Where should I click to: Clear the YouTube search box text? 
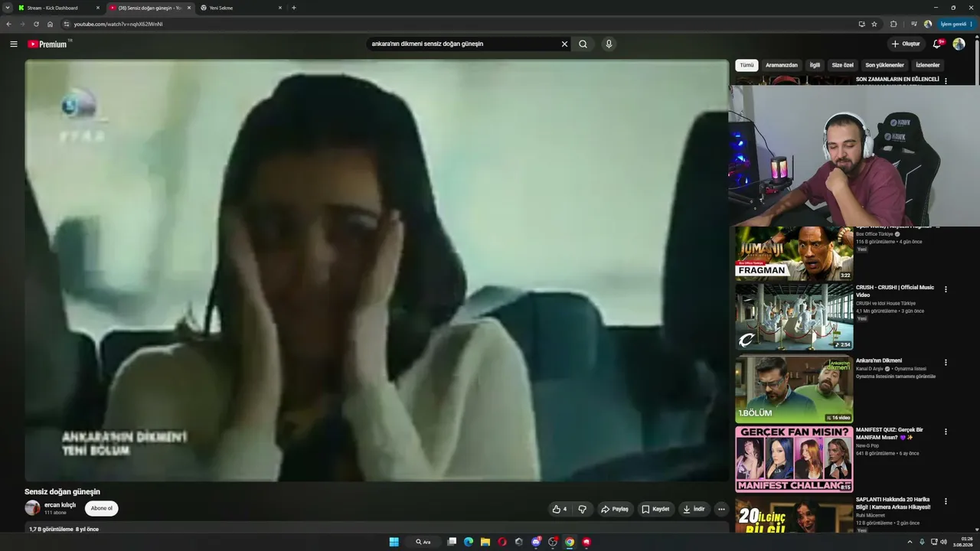[565, 44]
